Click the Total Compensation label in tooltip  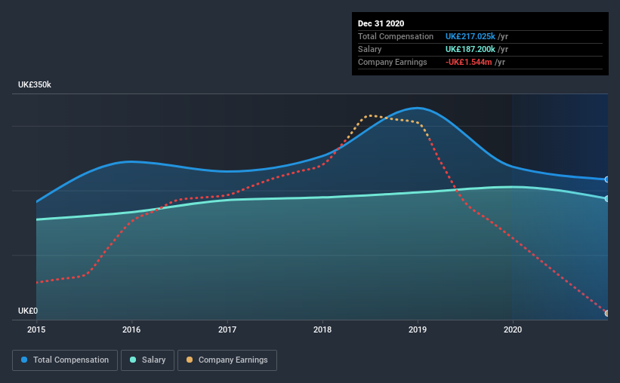[x=396, y=36]
